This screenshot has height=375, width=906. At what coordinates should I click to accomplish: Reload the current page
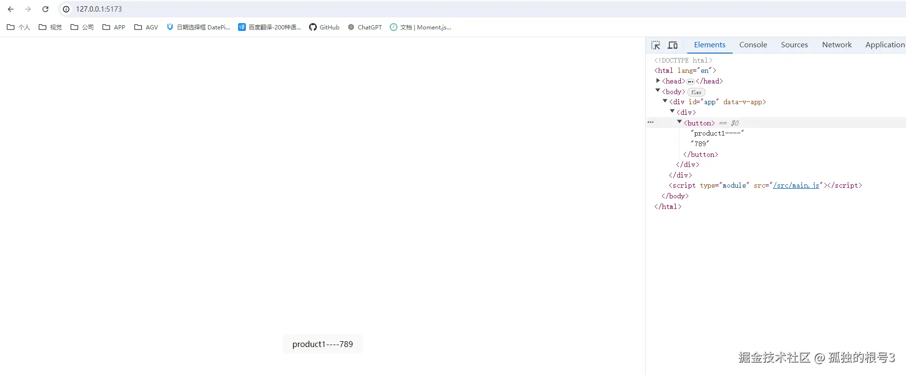tap(45, 9)
